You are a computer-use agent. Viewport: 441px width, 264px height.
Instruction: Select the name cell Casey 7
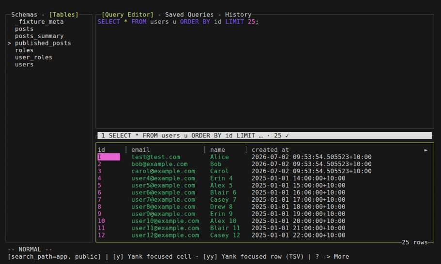(x=223, y=200)
